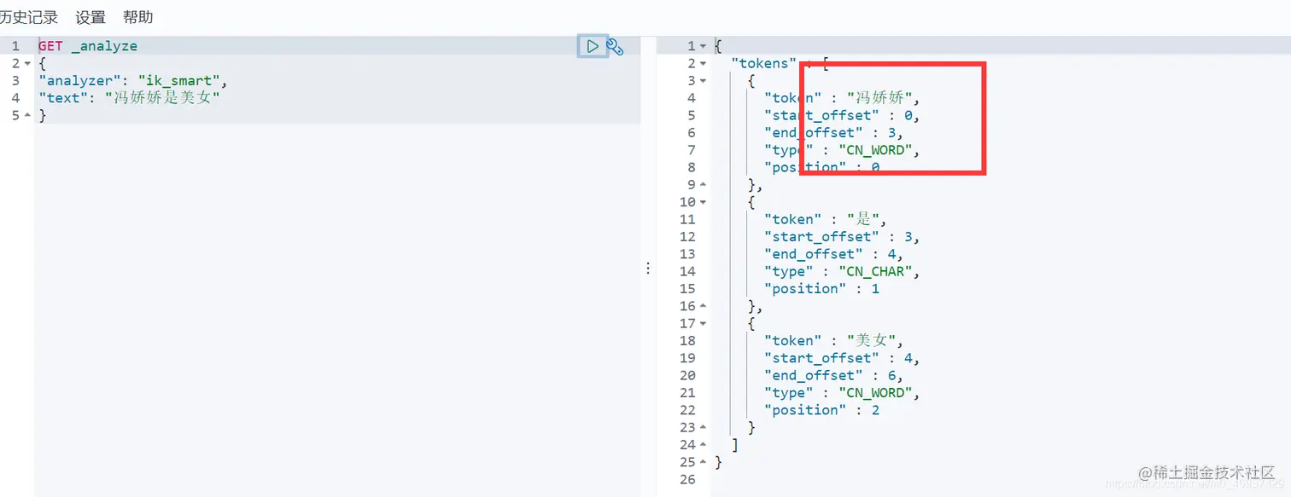This screenshot has height=497, width=1291.
Task: Click "position" : 1 on line 15
Action: tap(821, 289)
